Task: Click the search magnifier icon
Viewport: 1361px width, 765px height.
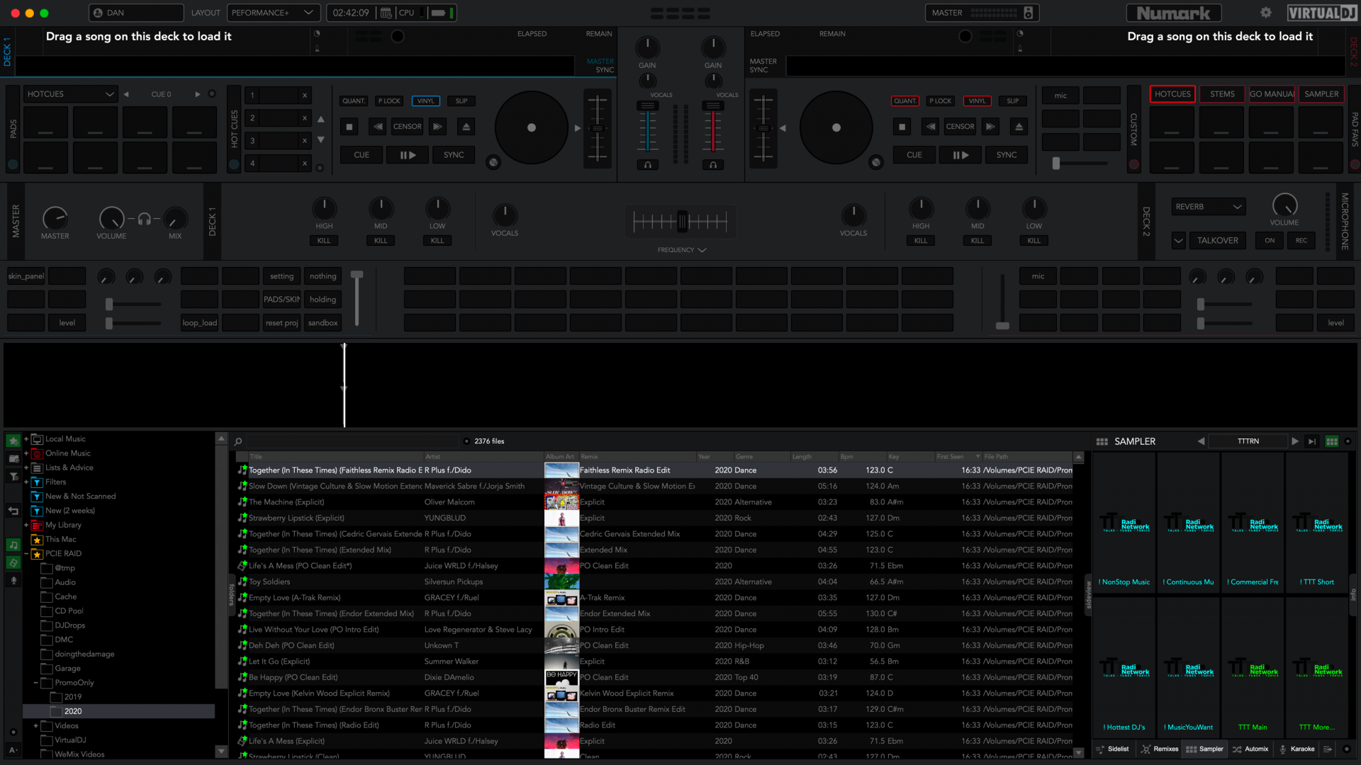Action: pos(238,441)
